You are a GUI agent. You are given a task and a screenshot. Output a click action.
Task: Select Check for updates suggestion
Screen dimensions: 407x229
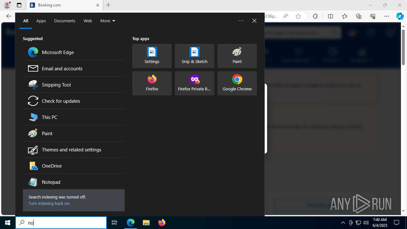74,101
